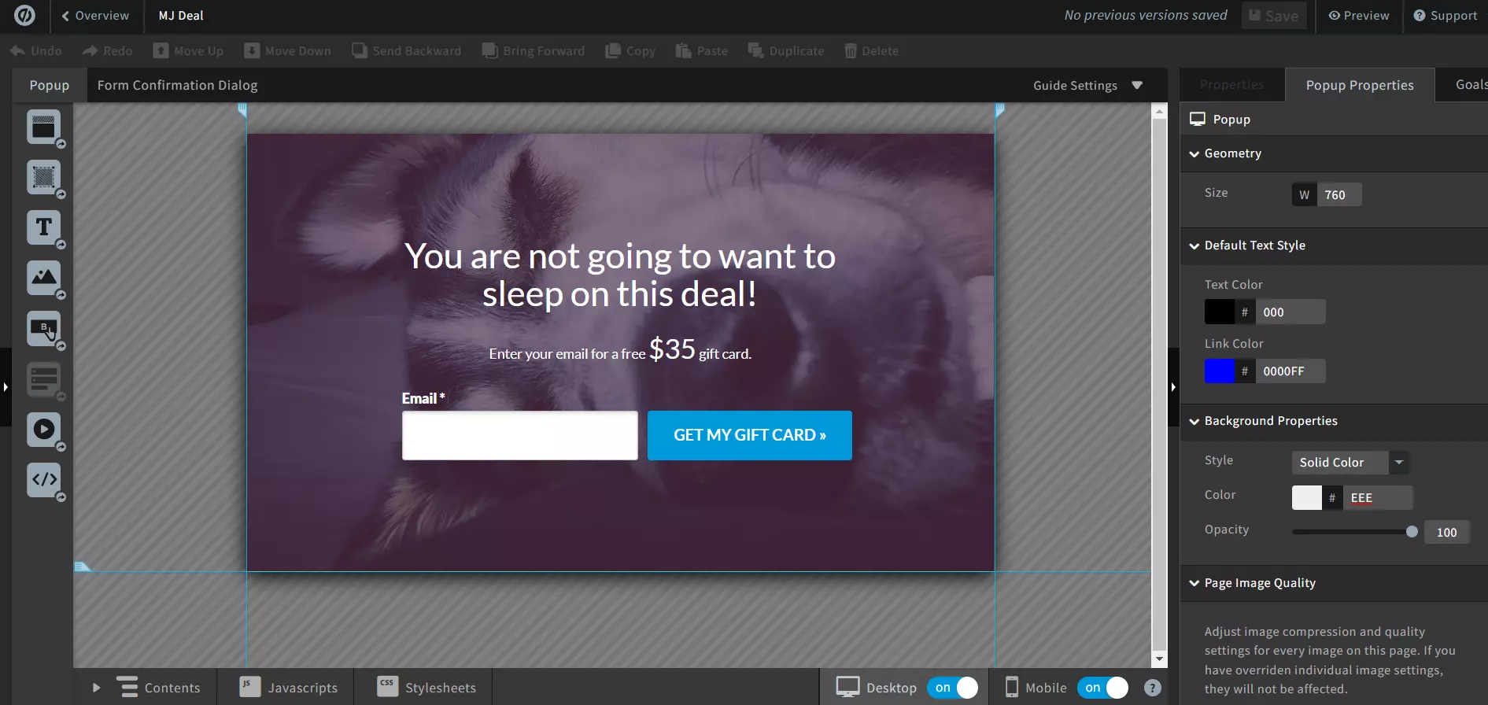Select the popup headline text

620,275
